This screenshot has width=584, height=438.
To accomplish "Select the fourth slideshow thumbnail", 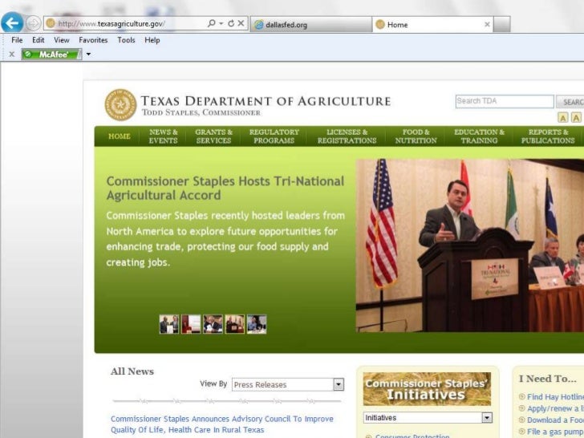I will click(x=234, y=324).
